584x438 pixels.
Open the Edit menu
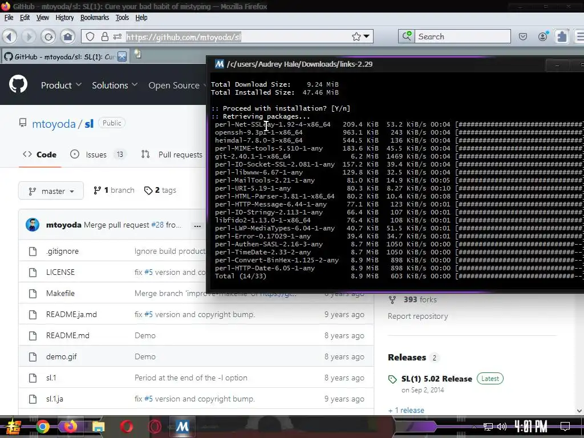coord(25,18)
